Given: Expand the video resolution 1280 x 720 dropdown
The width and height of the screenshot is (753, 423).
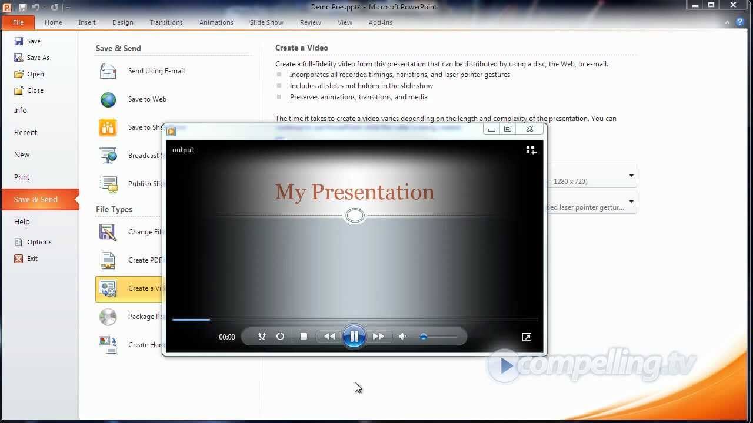Looking at the screenshot, I should pyautogui.click(x=631, y=176).
